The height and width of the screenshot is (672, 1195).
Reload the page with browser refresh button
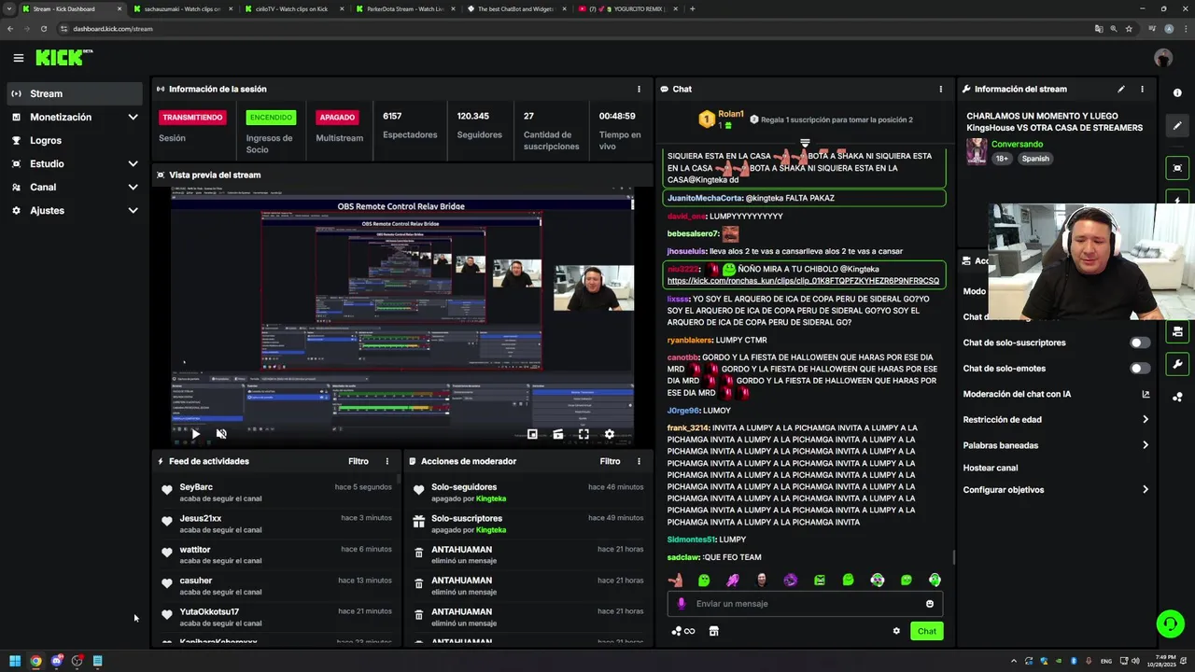click(44, 29)
